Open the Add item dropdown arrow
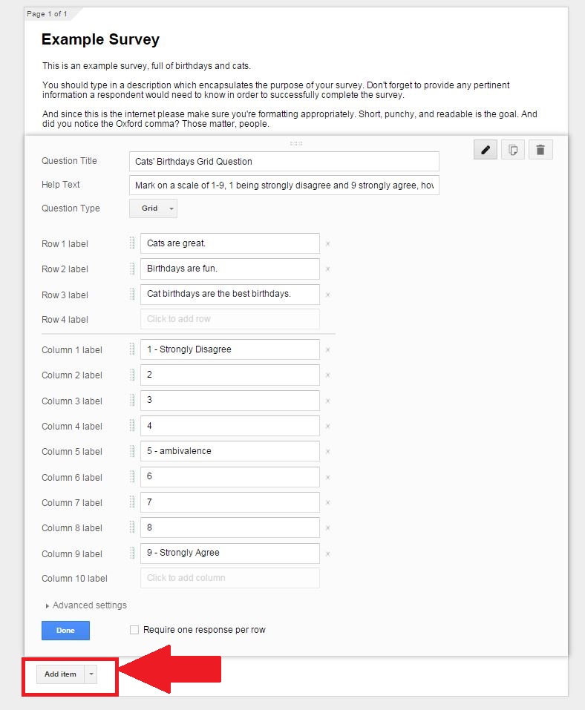The width and height of the screenshot is (585, 710). tap(91, 674)
